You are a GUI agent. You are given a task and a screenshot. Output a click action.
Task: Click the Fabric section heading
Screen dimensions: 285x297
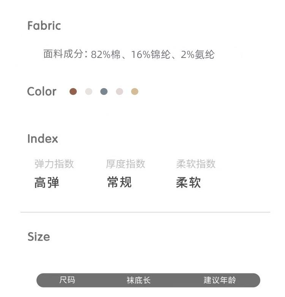coord(44,26)
